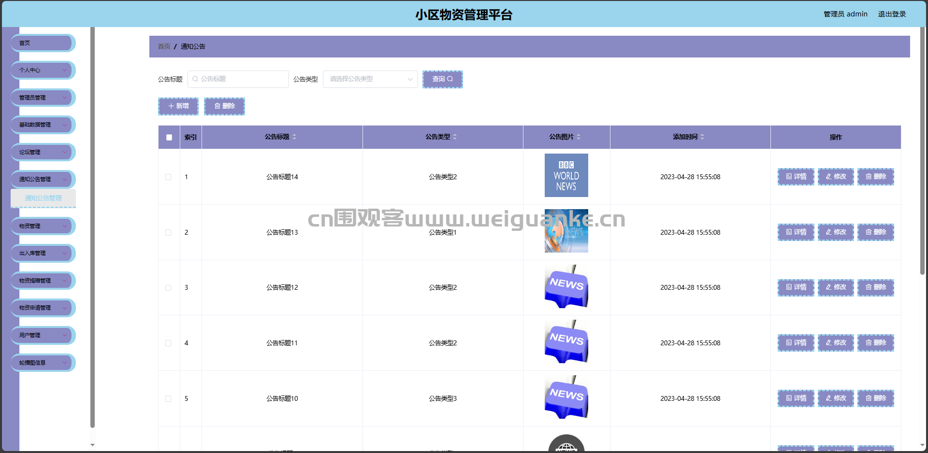Sort by 添加时间 column sort arrows
The image size is (928, 453).
(702, 137)
